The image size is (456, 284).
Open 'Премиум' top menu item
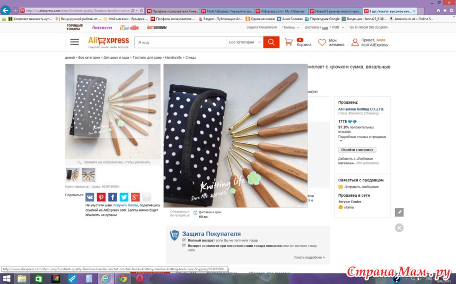point(102,28)
